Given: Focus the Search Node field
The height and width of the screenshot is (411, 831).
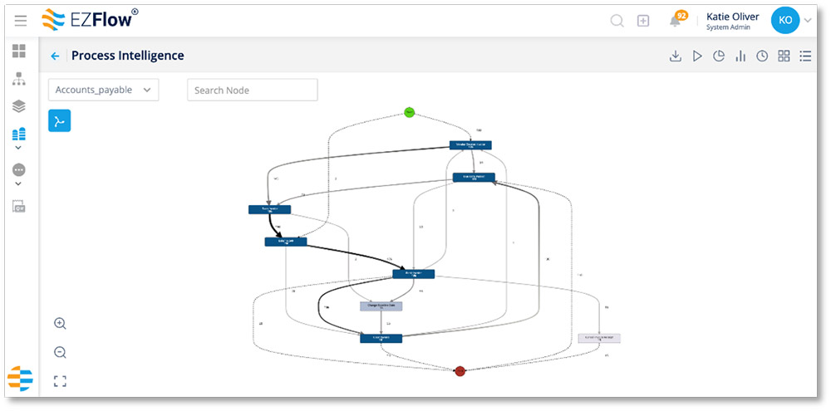Looking at the screenshot, I should click(253, 90).
